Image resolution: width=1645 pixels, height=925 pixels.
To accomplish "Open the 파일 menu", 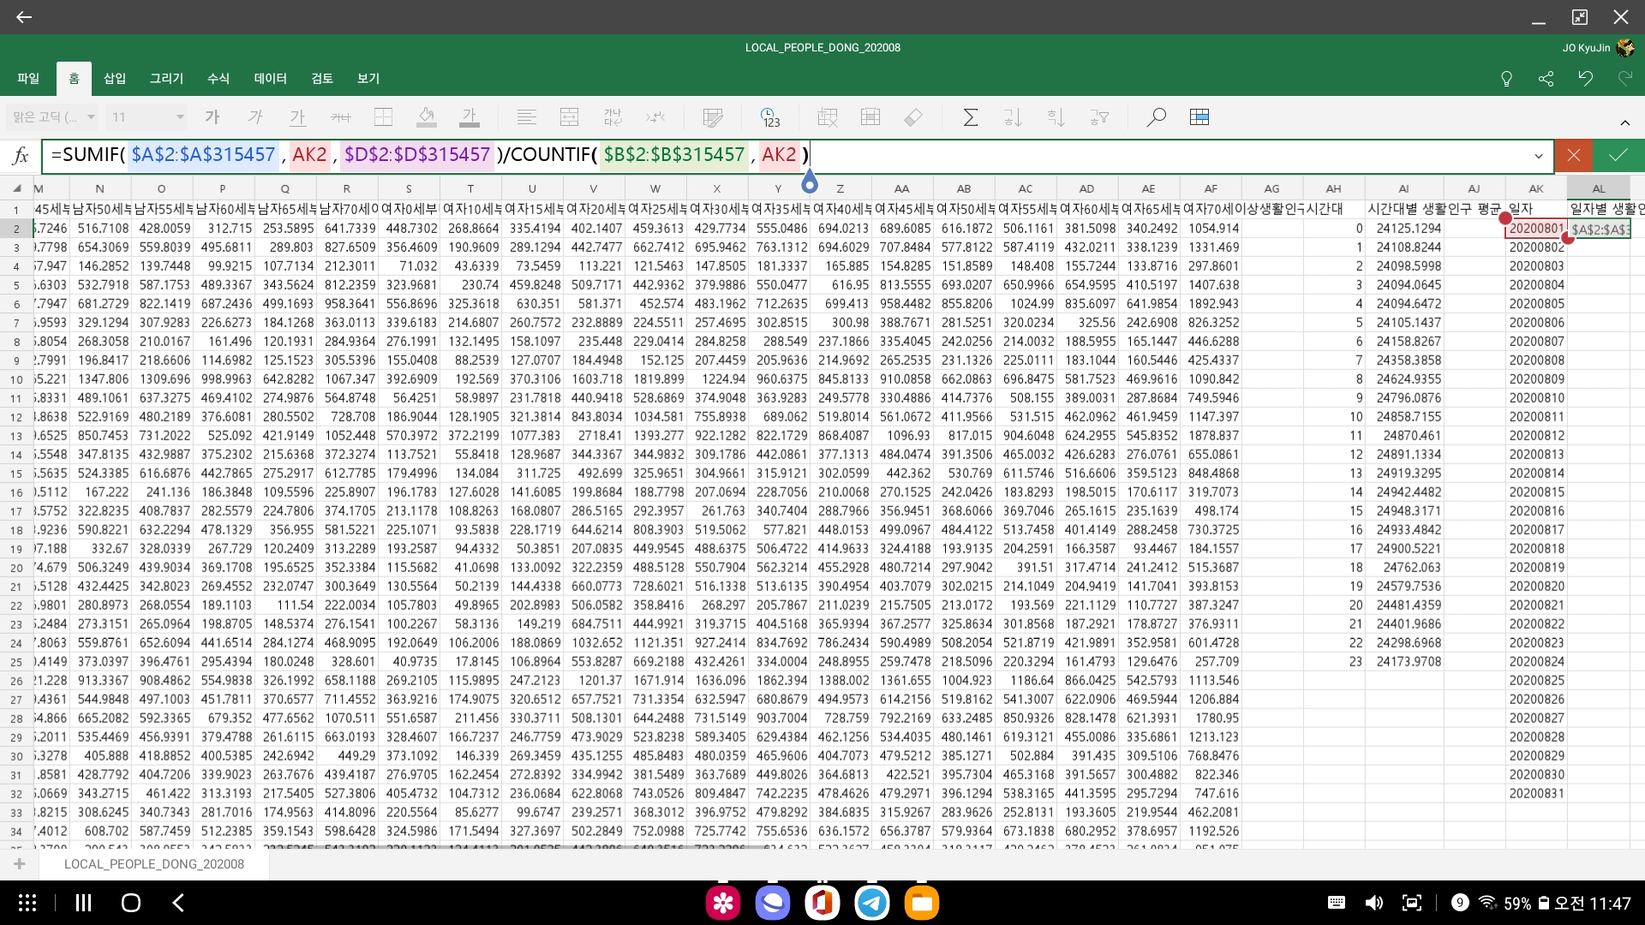I will click(x=28, y=78).
